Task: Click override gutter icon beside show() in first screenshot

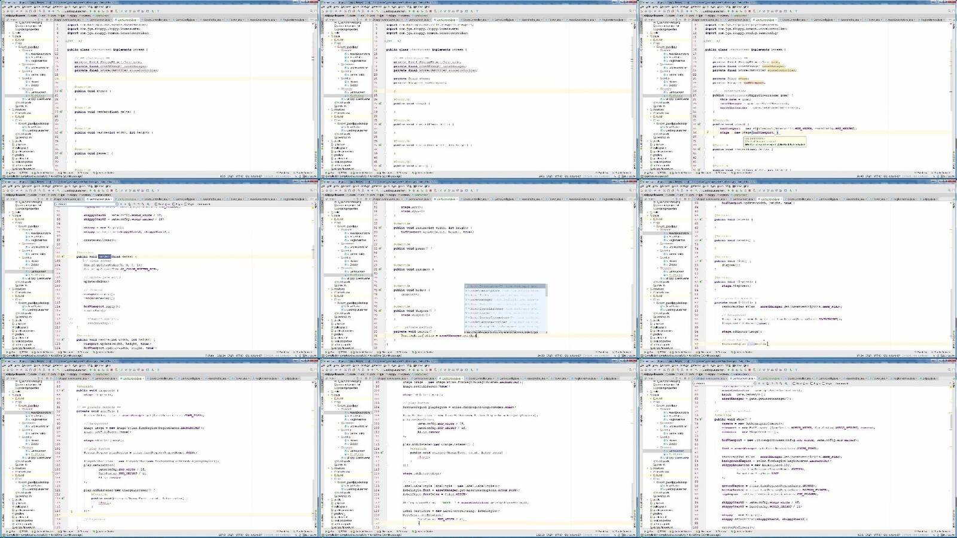Action: click(x=61, y=91)
